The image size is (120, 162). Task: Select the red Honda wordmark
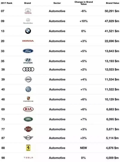click(x=28, y=41)
